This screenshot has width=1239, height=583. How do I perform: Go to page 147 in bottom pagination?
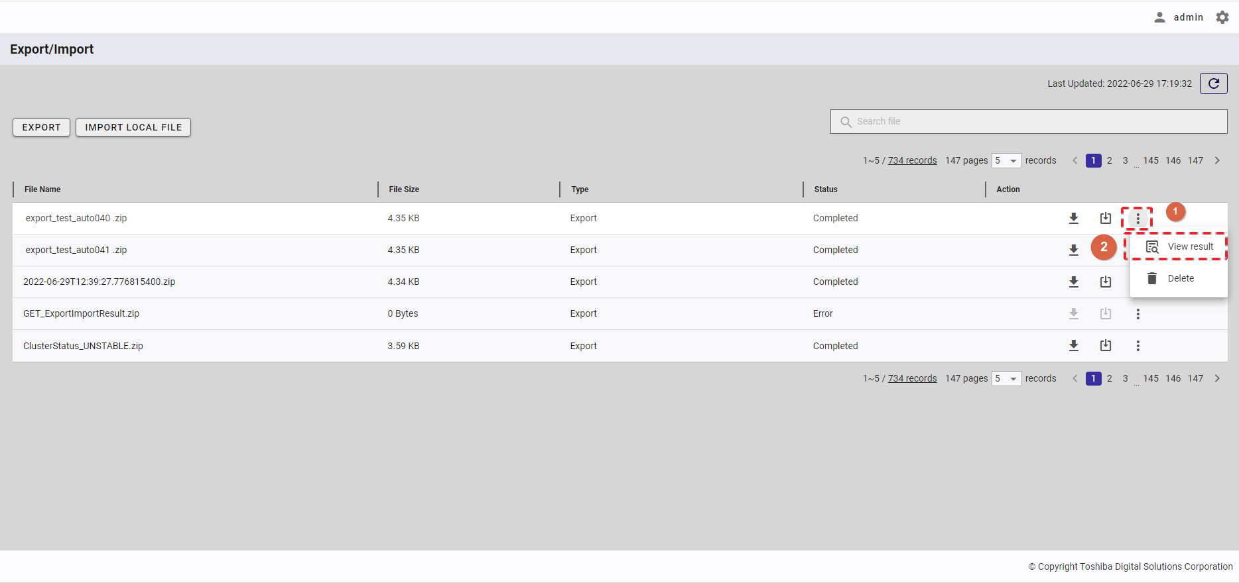point(1195,378)
